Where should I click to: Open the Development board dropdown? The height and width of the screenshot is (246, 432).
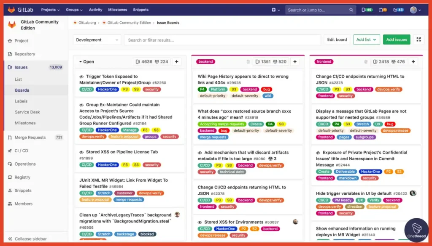pyautogui.click(x=97, y=40)
